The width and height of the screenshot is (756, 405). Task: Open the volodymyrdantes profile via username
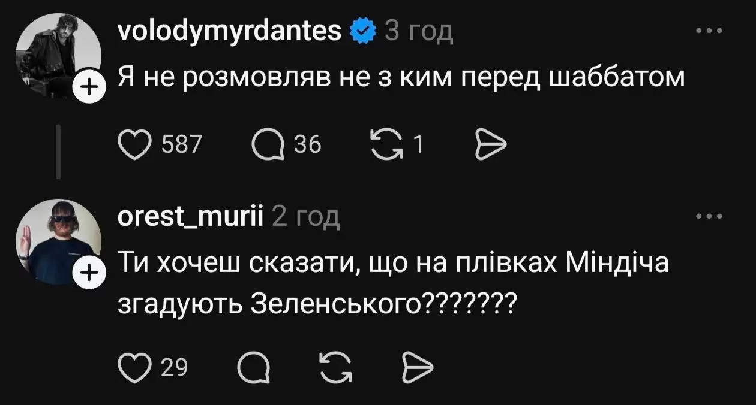230,31
